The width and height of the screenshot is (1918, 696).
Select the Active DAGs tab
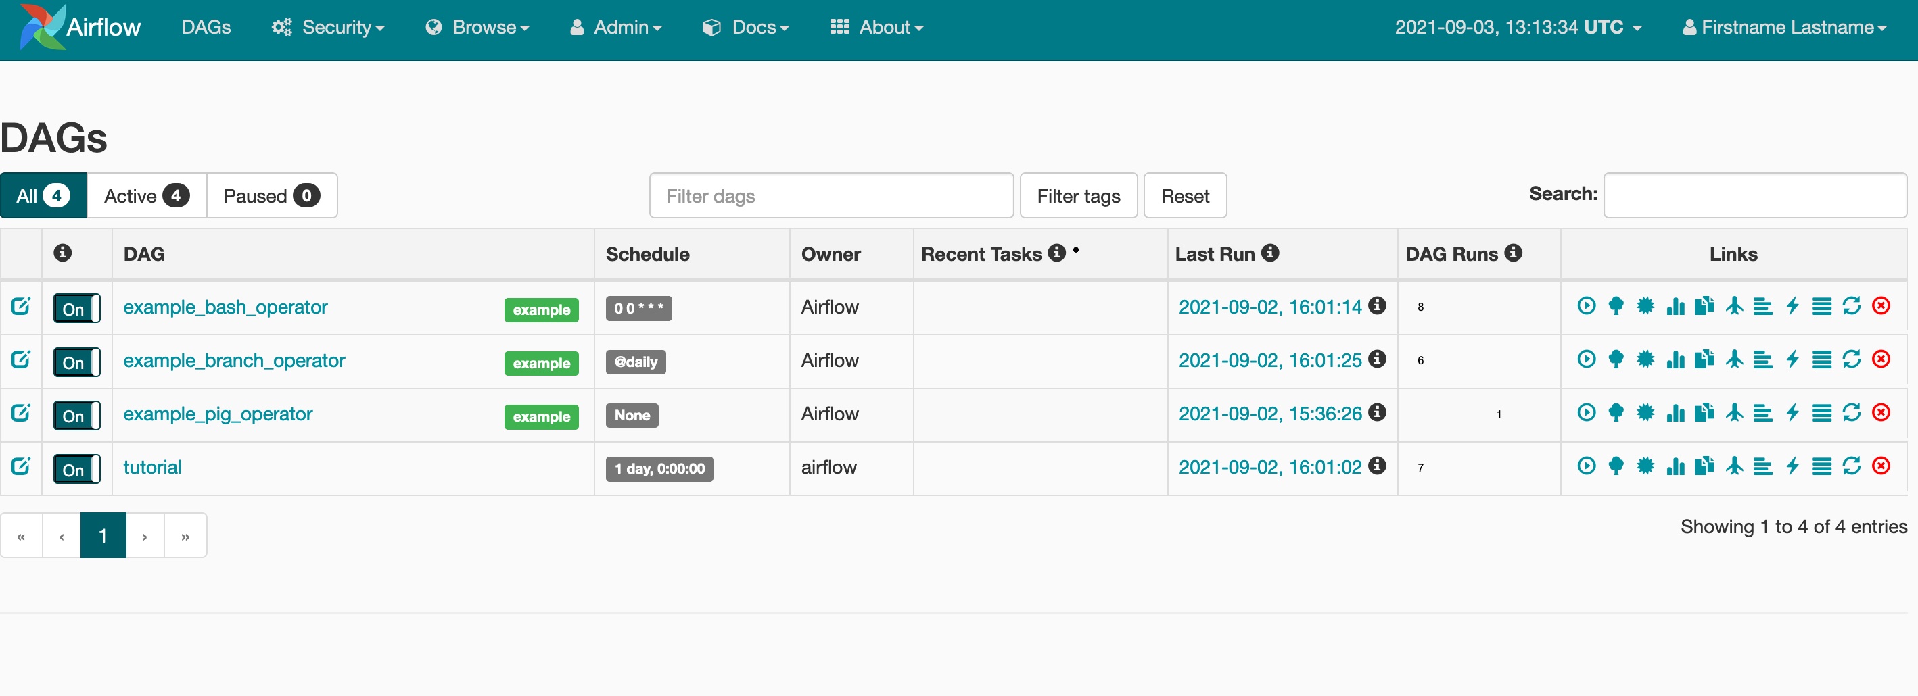coord(147,195)
